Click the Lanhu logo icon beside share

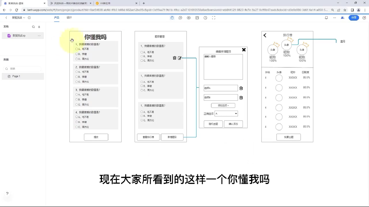click(x=343, y=18)
